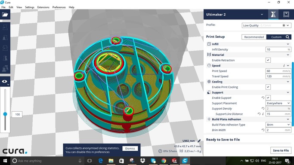Image resolution: width=294 pixels, height=165 pixels.
Task: Click the system tray volume icon
Action: tap(257, 161)
